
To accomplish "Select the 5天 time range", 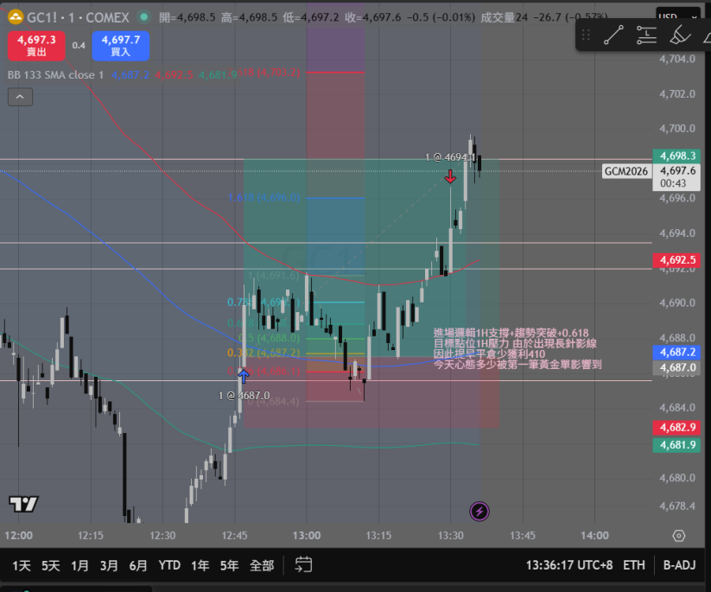I will 50,565.
